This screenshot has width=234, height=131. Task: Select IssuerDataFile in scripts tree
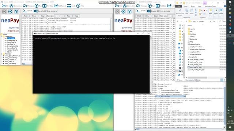[11, 42]
